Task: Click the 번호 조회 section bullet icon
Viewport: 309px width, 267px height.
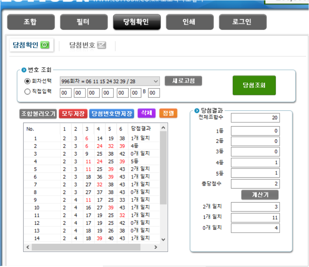Action: click(x=24, y=70)
